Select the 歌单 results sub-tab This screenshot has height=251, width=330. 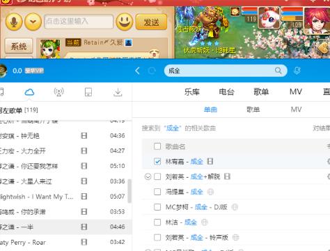253,109
